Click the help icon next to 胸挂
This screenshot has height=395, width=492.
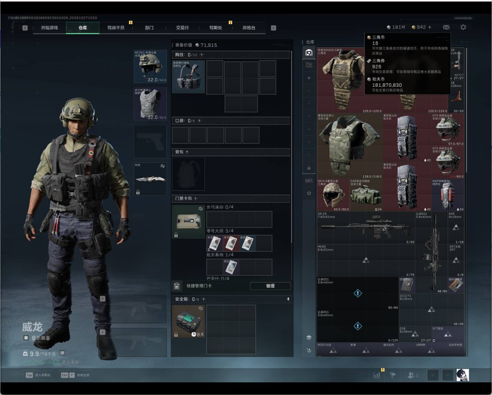201,55
